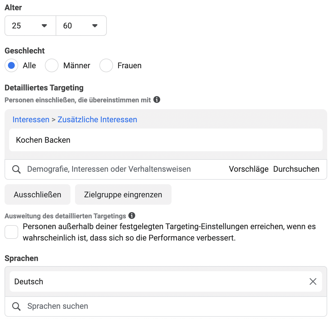The height and width of the screenshot is (319, 334).
Task: Click the detailed targeting search magnifier icon
Action: tap(16, 169)
